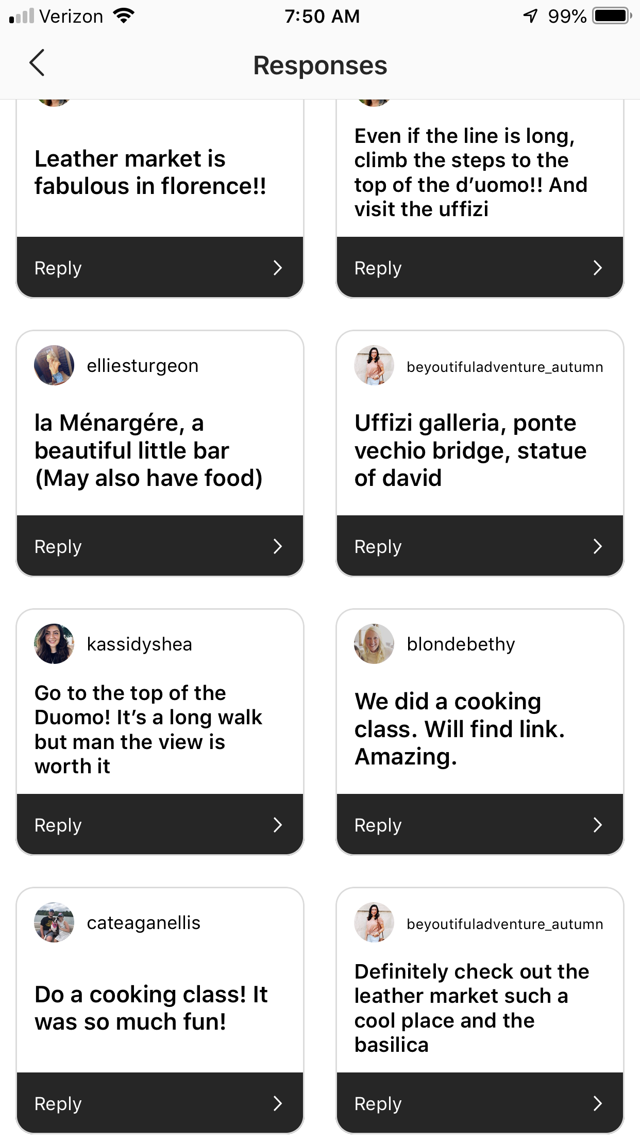Open the cateaganellis username link
The height and width of the screenshot is (1139, 640).
click(x=144, y=923)
